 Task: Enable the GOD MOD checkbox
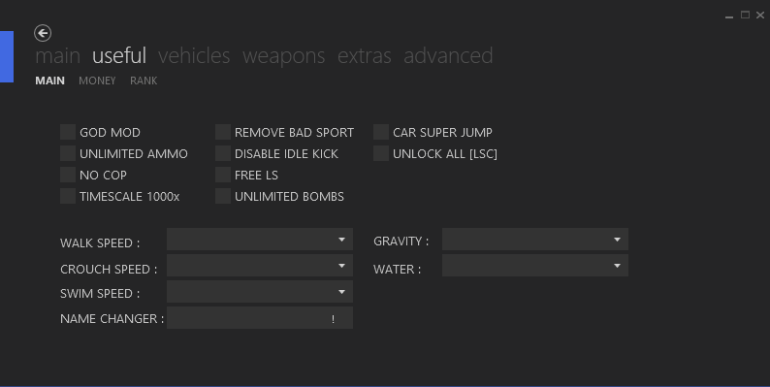point(68,132)
